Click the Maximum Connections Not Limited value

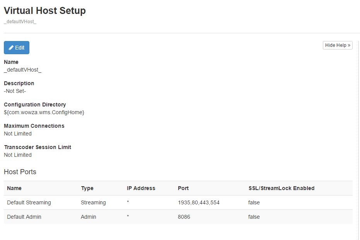[18, 134]
